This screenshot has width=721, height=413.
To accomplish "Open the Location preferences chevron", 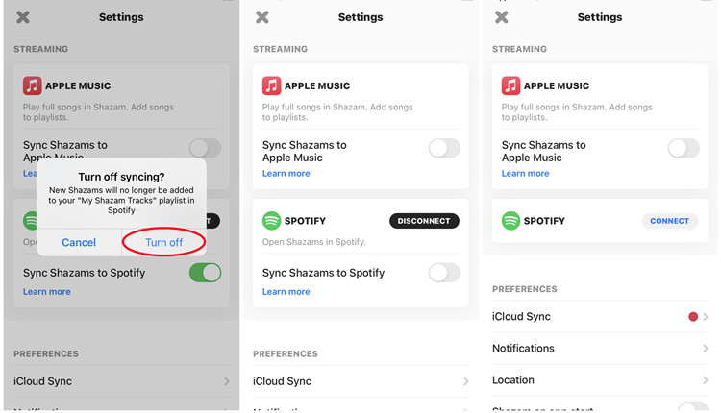I will tap(705, 380).
